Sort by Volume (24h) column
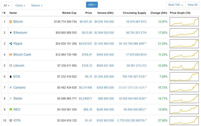The image size is (201, 126). tap(105, 13)
